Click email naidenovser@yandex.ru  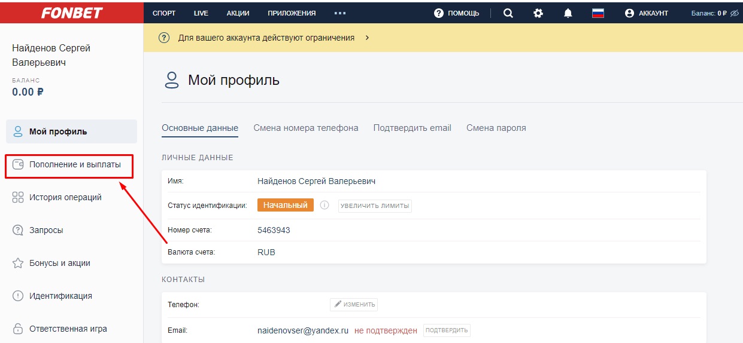(303, 330)
